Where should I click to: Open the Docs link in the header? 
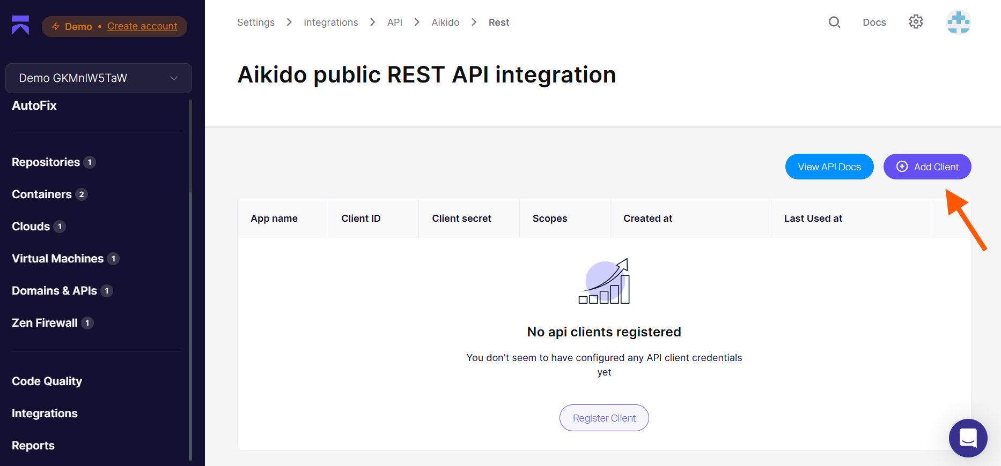(x=874, y=22)
